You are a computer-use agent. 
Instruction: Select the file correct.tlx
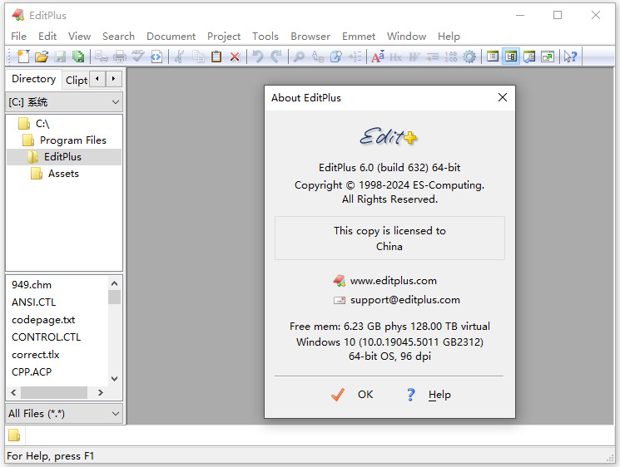click(35, 354)
